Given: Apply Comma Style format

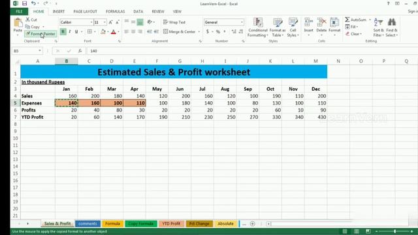Looking at the screenshot, I should 225,32.
